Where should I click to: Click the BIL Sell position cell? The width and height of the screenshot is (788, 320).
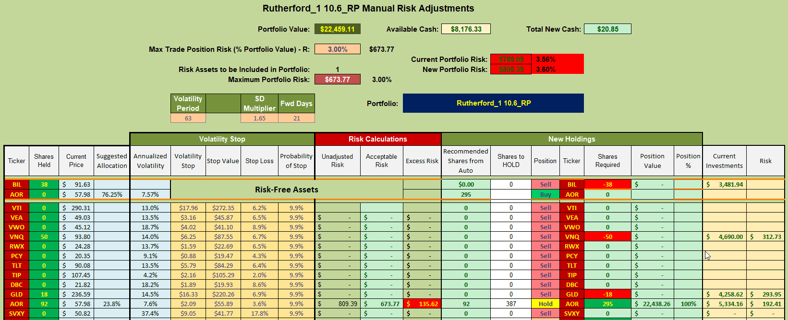(x=546, y=185)
